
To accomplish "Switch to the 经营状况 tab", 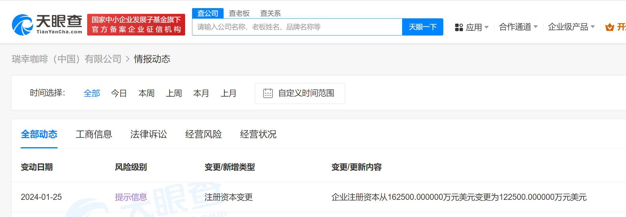I will tap(258, 134).
